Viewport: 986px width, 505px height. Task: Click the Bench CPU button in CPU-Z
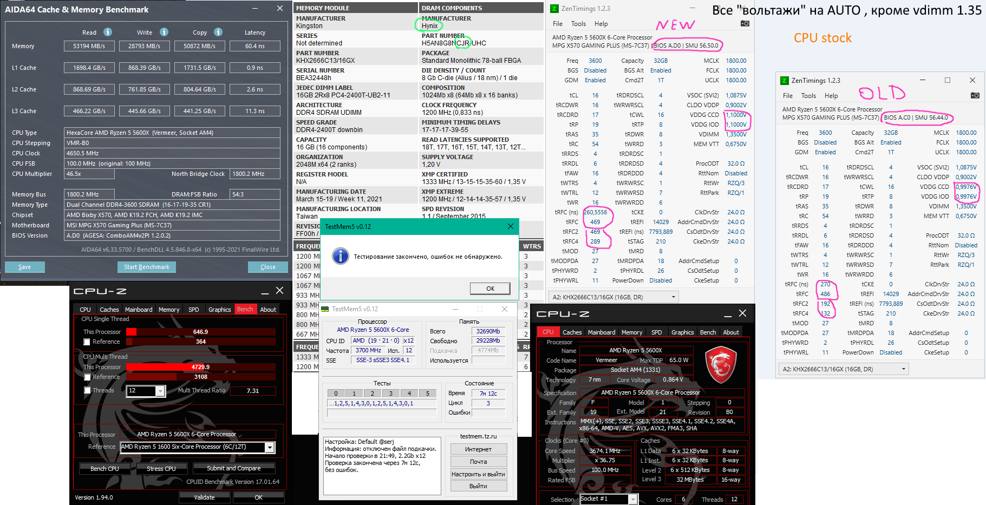pos(105,469)
